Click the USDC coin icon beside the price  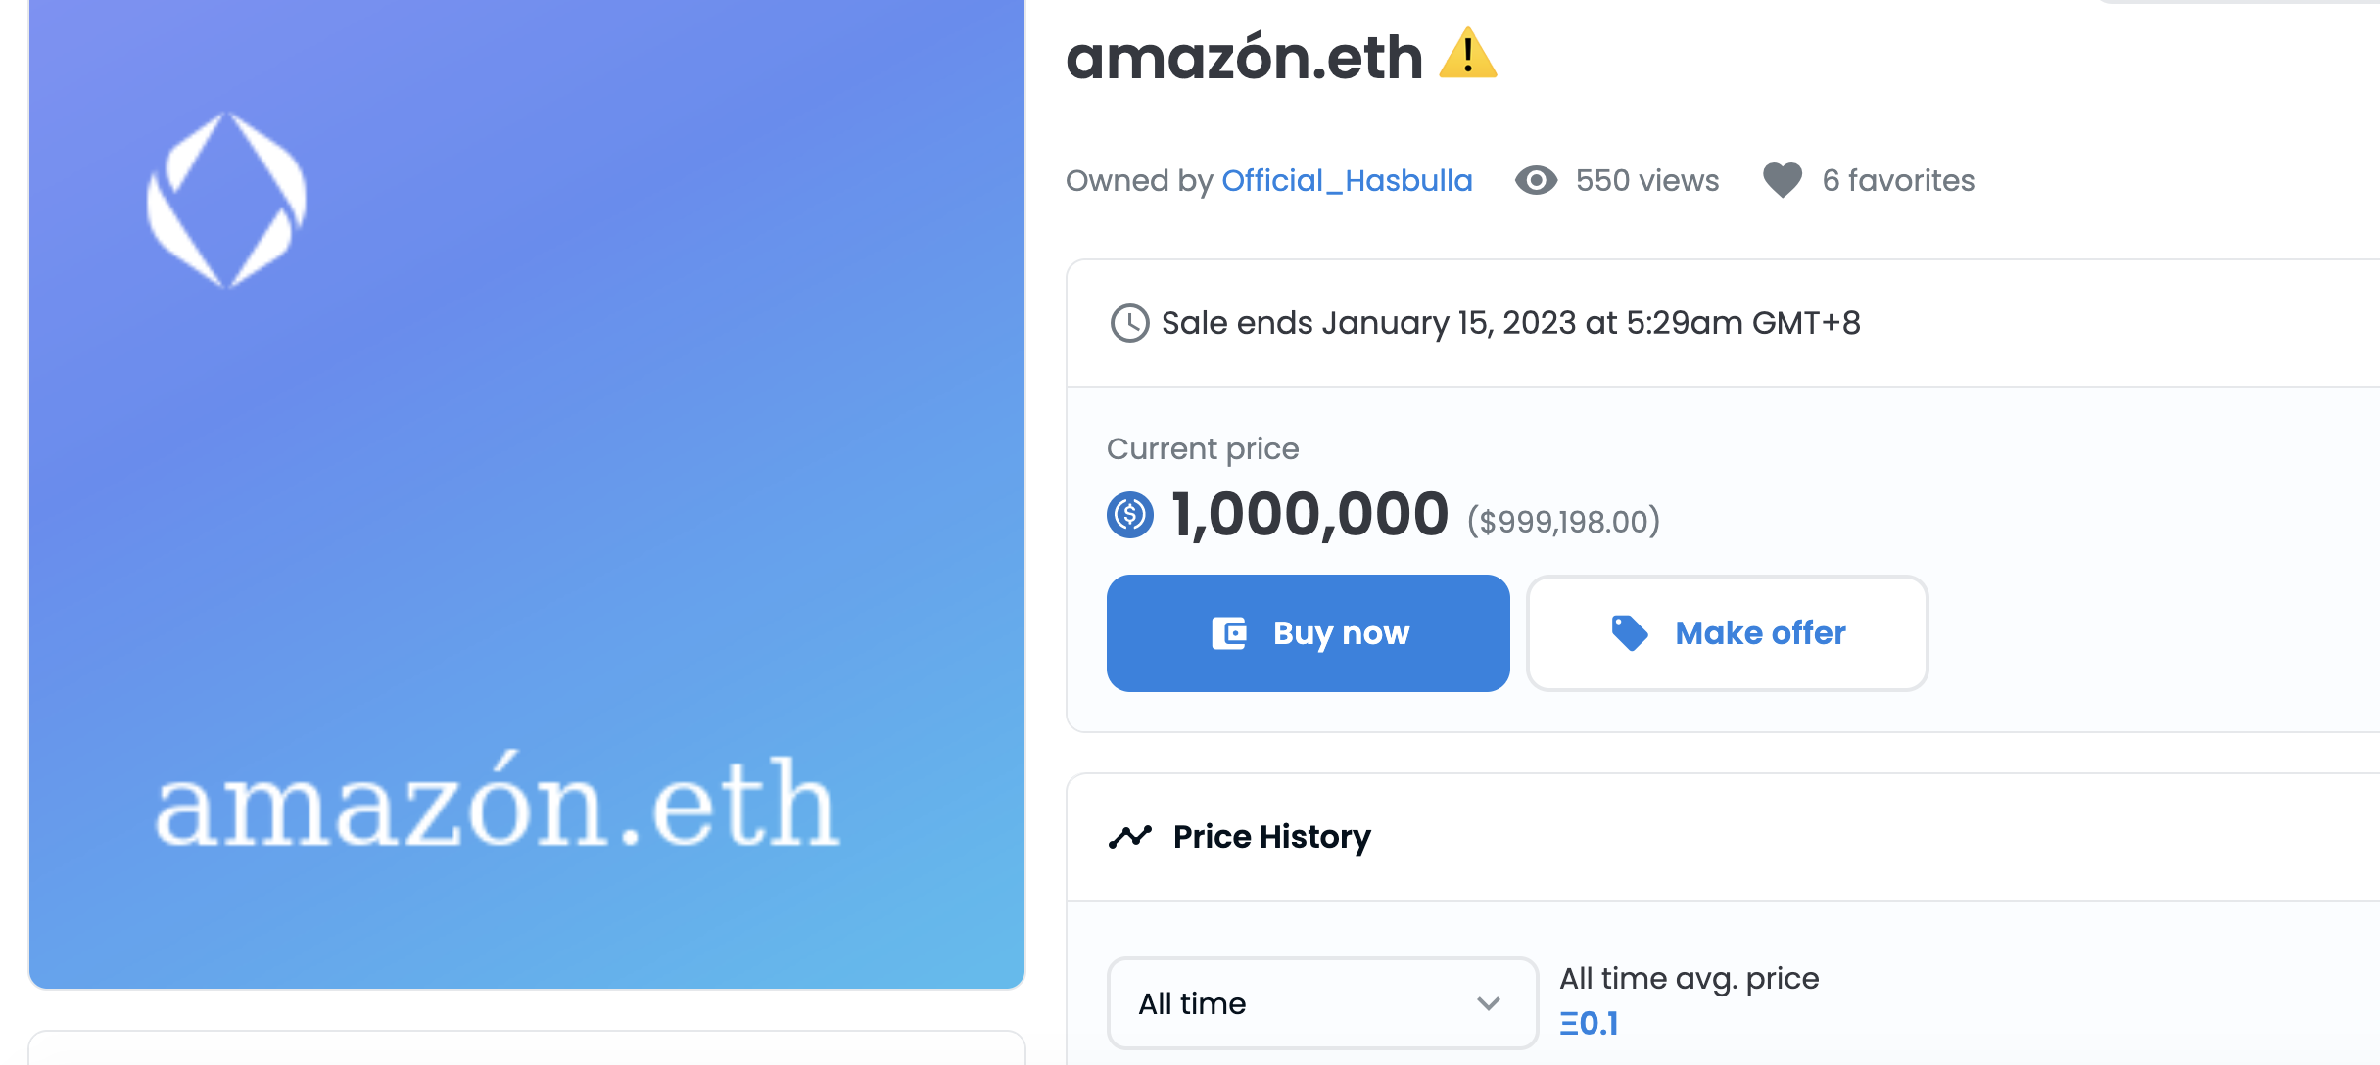click(1130, 515)
